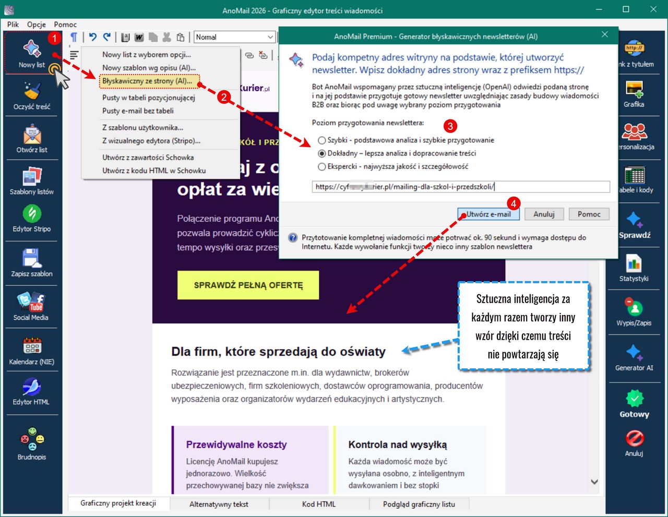The width and height of the screenshot is (668, 517).
Task: Select 'Pusty e-mail bez tabeli' menu entry
Action: (x=138, y=111)
